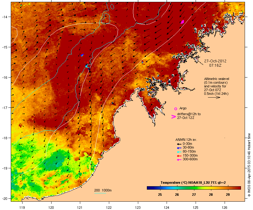Image resolution: width=253 pixels, height=210 pixels.
Task: Click the Temperature NOAA18_L3U colorbar title
Action: [193, 183]
